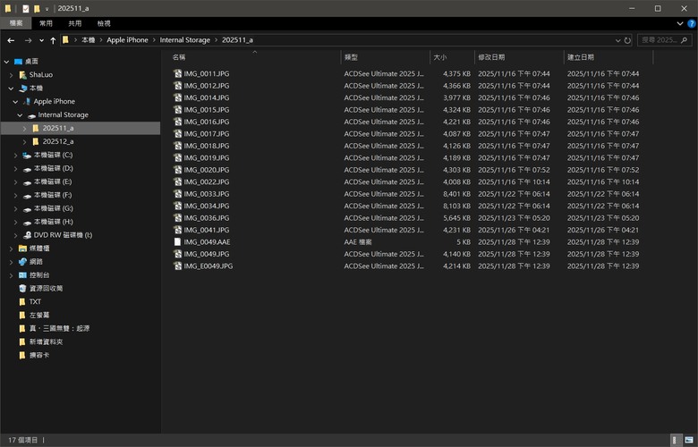Select the file IMG_E0049.JPG
The width and height of the screenshot is (698, 447).
click(x=209, y=266)
